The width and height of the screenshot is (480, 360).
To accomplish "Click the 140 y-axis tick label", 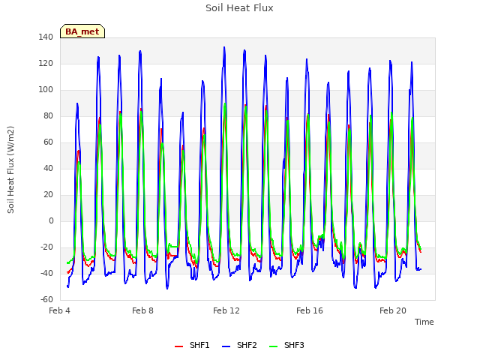I will click(x=46, y=37).
